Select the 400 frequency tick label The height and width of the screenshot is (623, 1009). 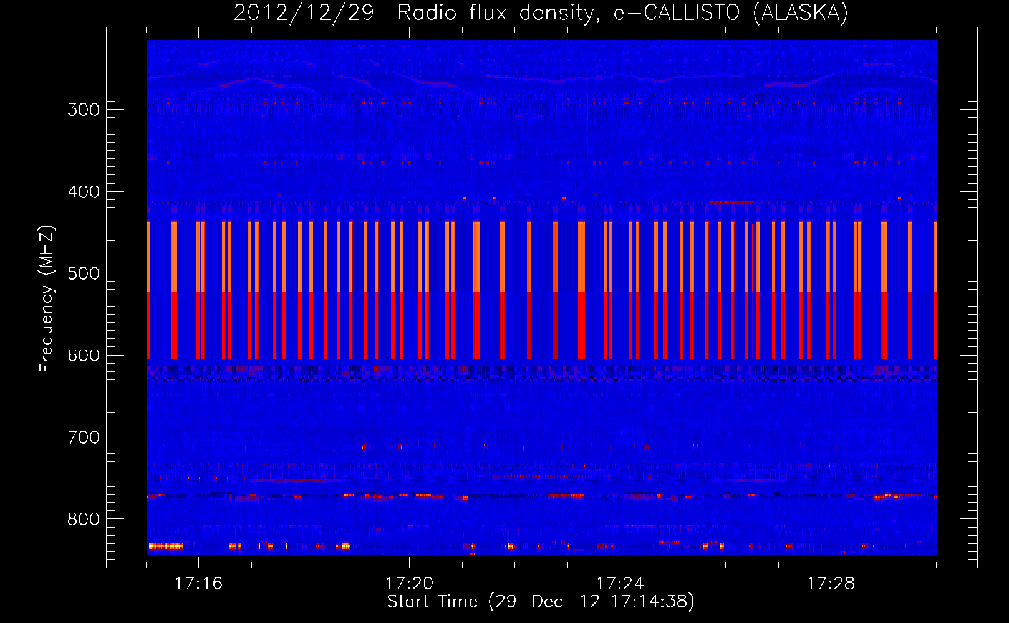84,192
